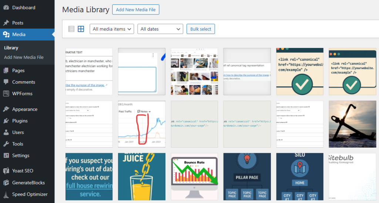The width and height of the screenshot is (379, 203).
Task: Select the Silo Home city diagram thumbnail
Action: click(300, 177)
